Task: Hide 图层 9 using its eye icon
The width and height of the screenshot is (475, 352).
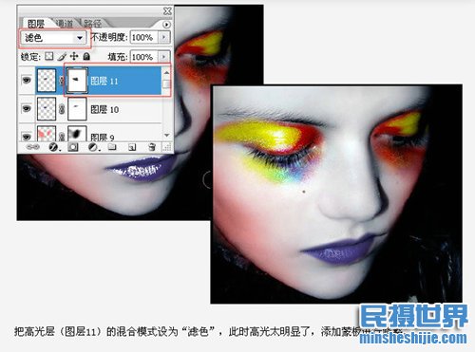Action: point(27,137)
